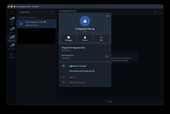Viewport: 170px width, 114px height.
Task: Click the Messaggio button
Action: click(69, 38)
